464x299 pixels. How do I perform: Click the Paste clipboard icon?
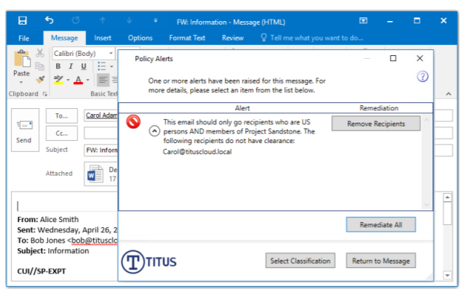(x=22, y=59)
